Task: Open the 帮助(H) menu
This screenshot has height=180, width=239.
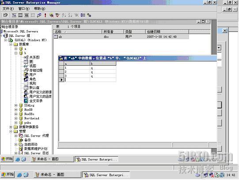Action: (x=39, y=8)
